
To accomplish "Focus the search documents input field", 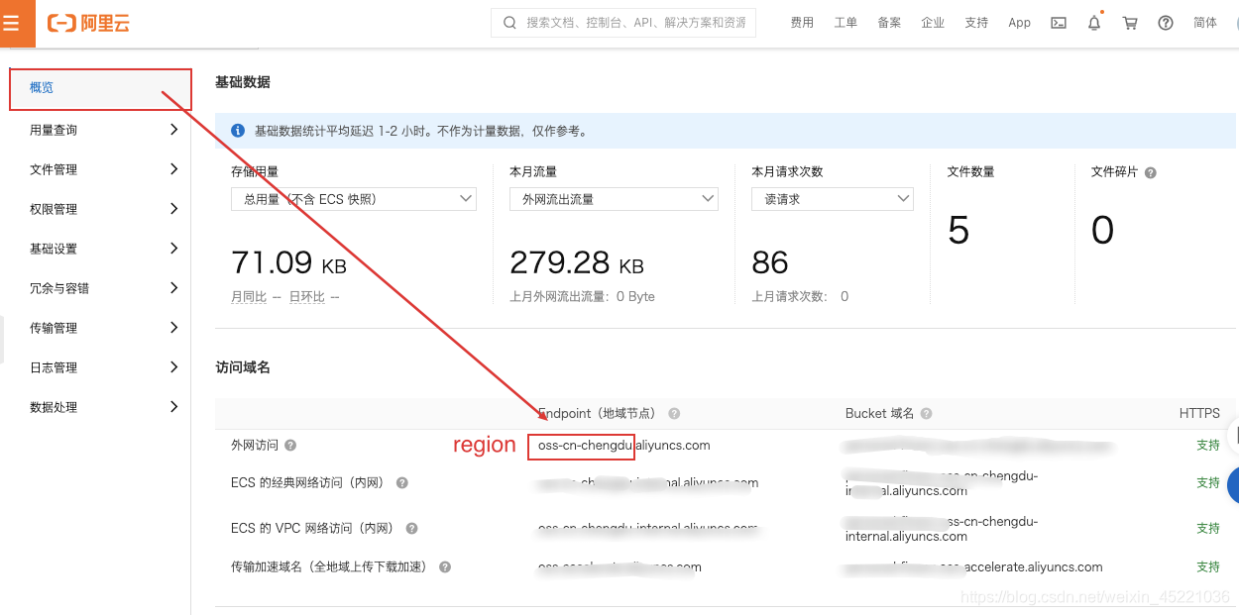I will (x=623, y=23).
